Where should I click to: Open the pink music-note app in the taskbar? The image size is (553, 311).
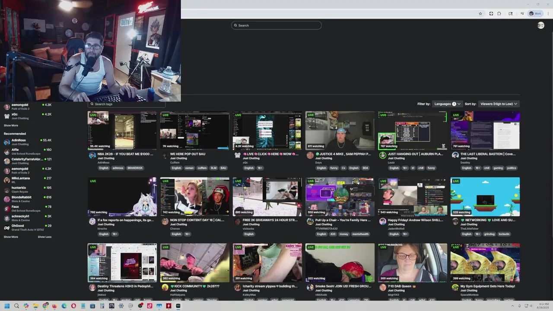coord(149,306)
